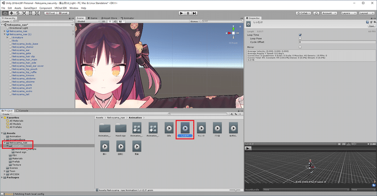Open the Project Create dropdown
Screen dimensions: 377x196
click(6, 114)
